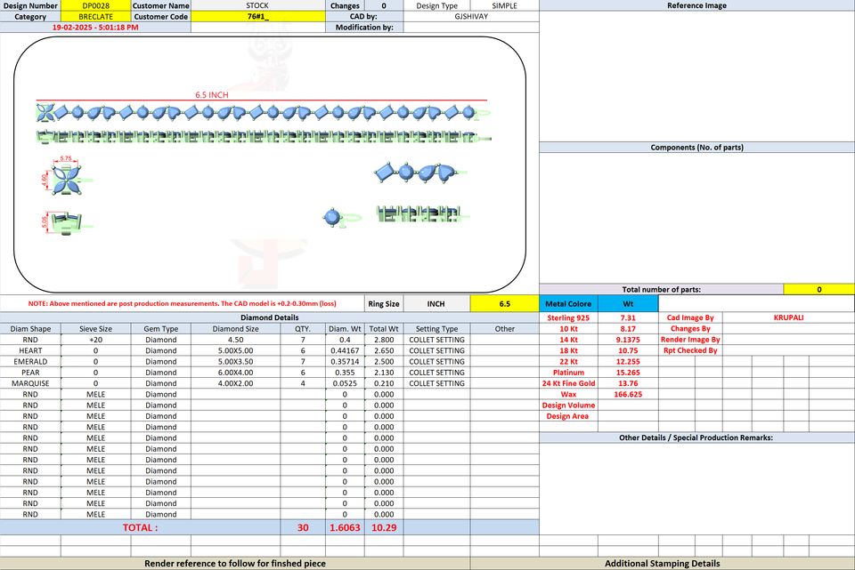
Task: Select the four-stone link detail top view
Action: click(419, 173)
